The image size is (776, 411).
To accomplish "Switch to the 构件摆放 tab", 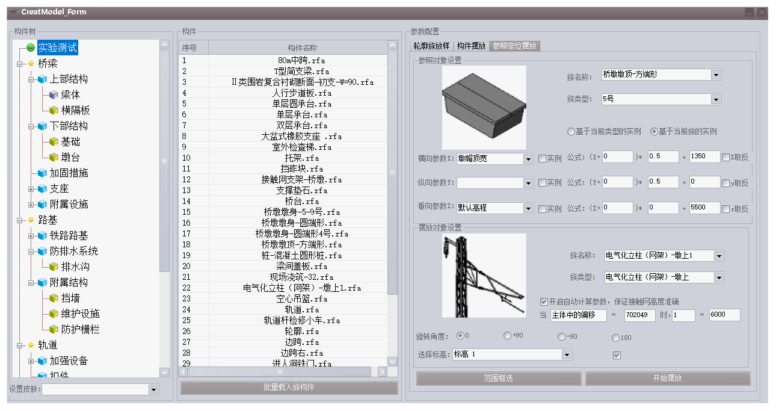I will (x=471, y=46).
